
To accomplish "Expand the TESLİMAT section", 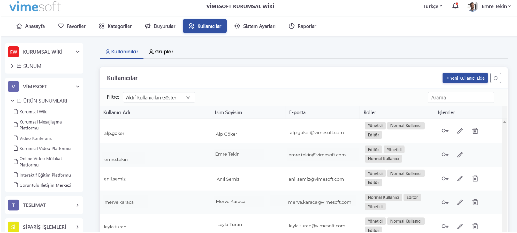I will coord(78,205).
